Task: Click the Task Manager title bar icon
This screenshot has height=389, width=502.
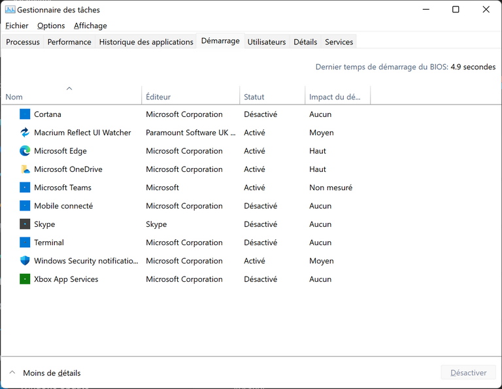Action: point(10,10)
